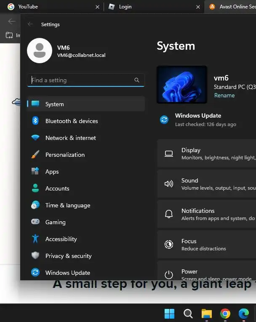Open Privacy & security shield icon
The width and height of the screenshot is (256, 322).
[35, 255]
